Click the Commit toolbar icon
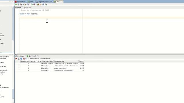 (x=32, y=5)
